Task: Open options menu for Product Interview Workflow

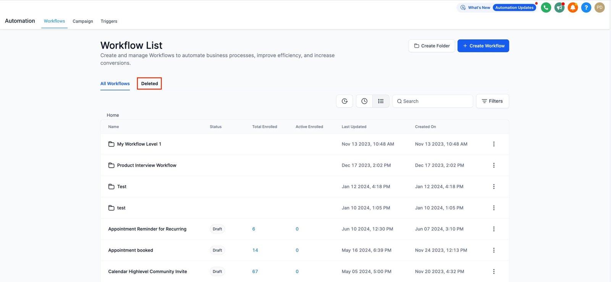Action: point(494,165)
